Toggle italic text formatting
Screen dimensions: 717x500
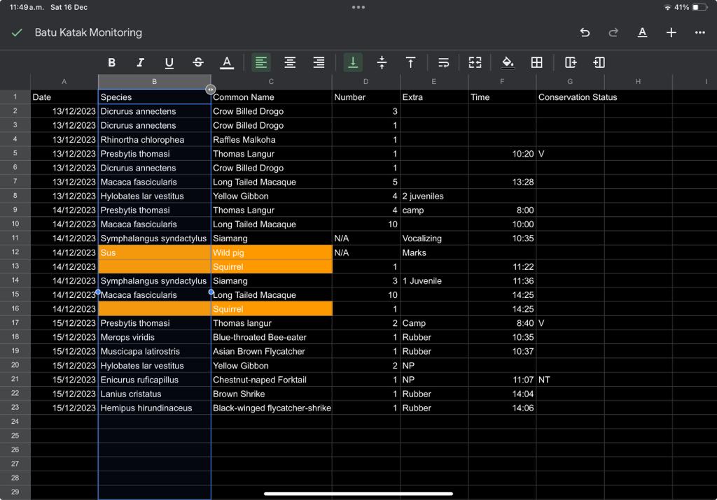(140, 62)
